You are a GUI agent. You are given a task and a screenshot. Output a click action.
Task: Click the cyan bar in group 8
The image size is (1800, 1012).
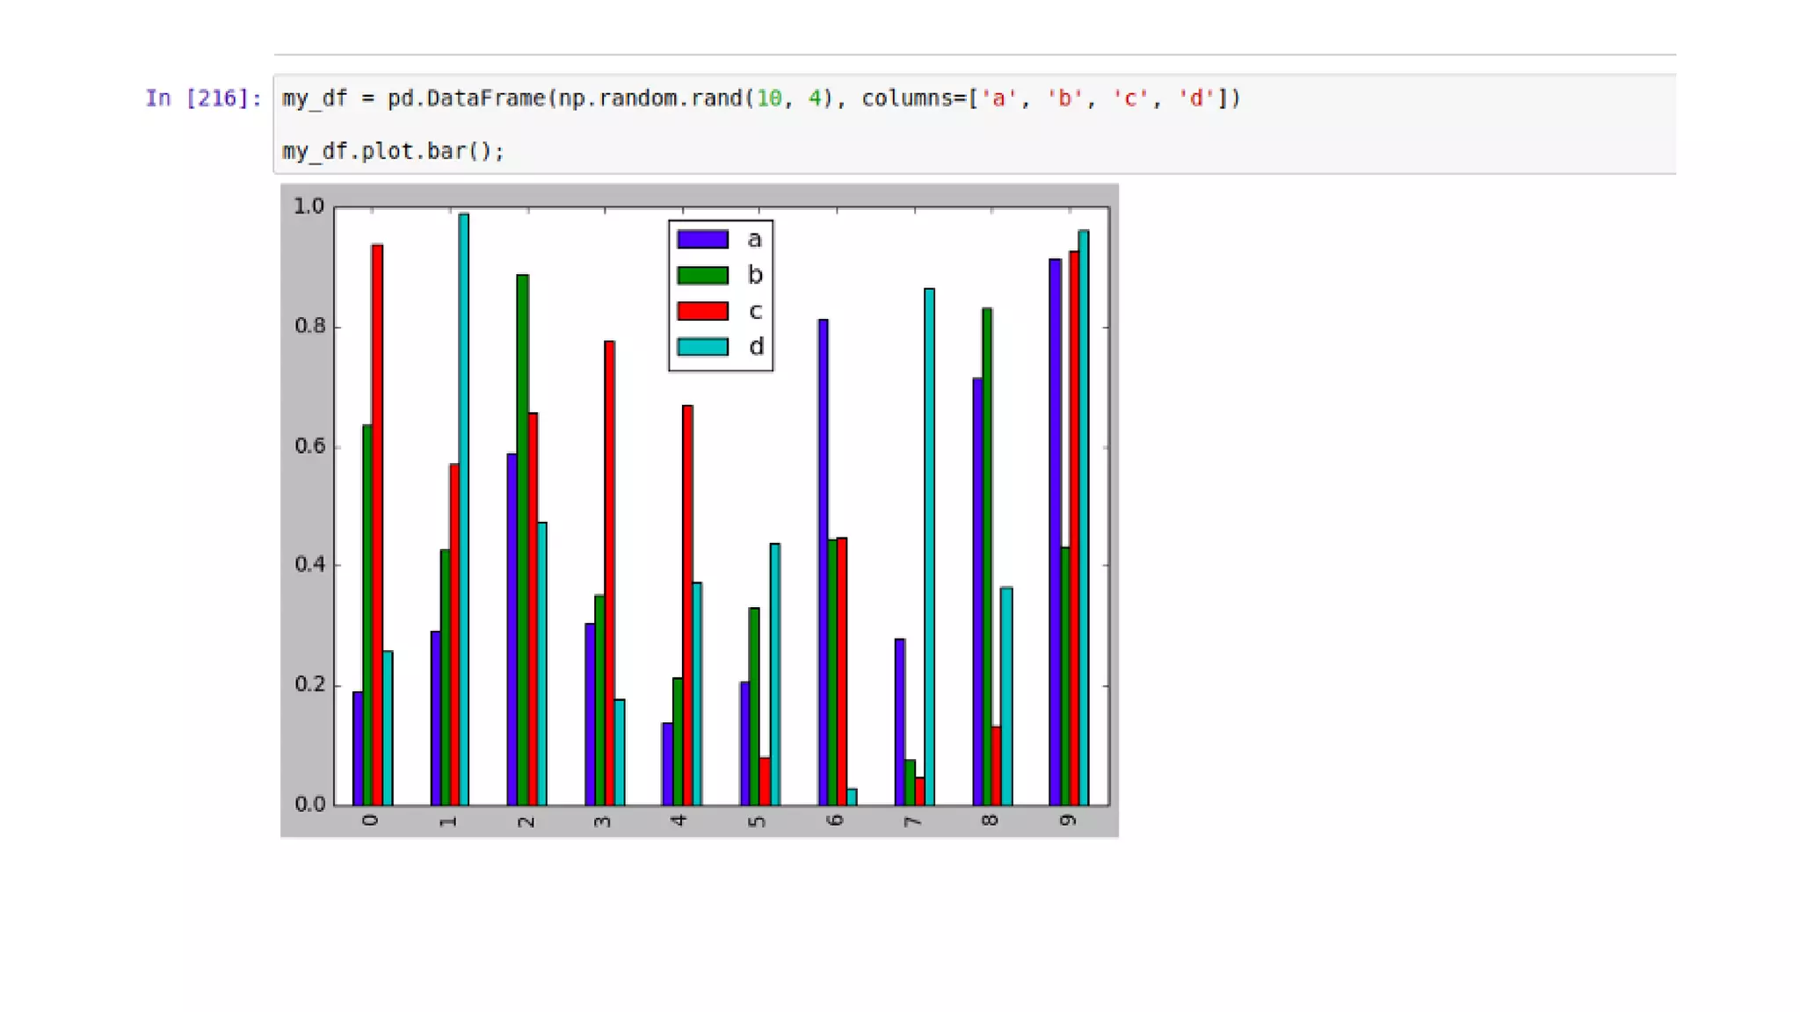(1006, 696)
